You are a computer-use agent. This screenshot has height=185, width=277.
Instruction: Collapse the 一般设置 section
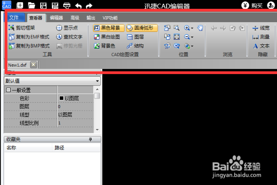pyautogui.click(x=8, y=90)
